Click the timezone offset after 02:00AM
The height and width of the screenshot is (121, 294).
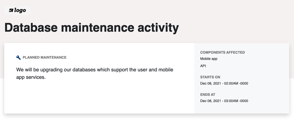click(x=243, y=84)
